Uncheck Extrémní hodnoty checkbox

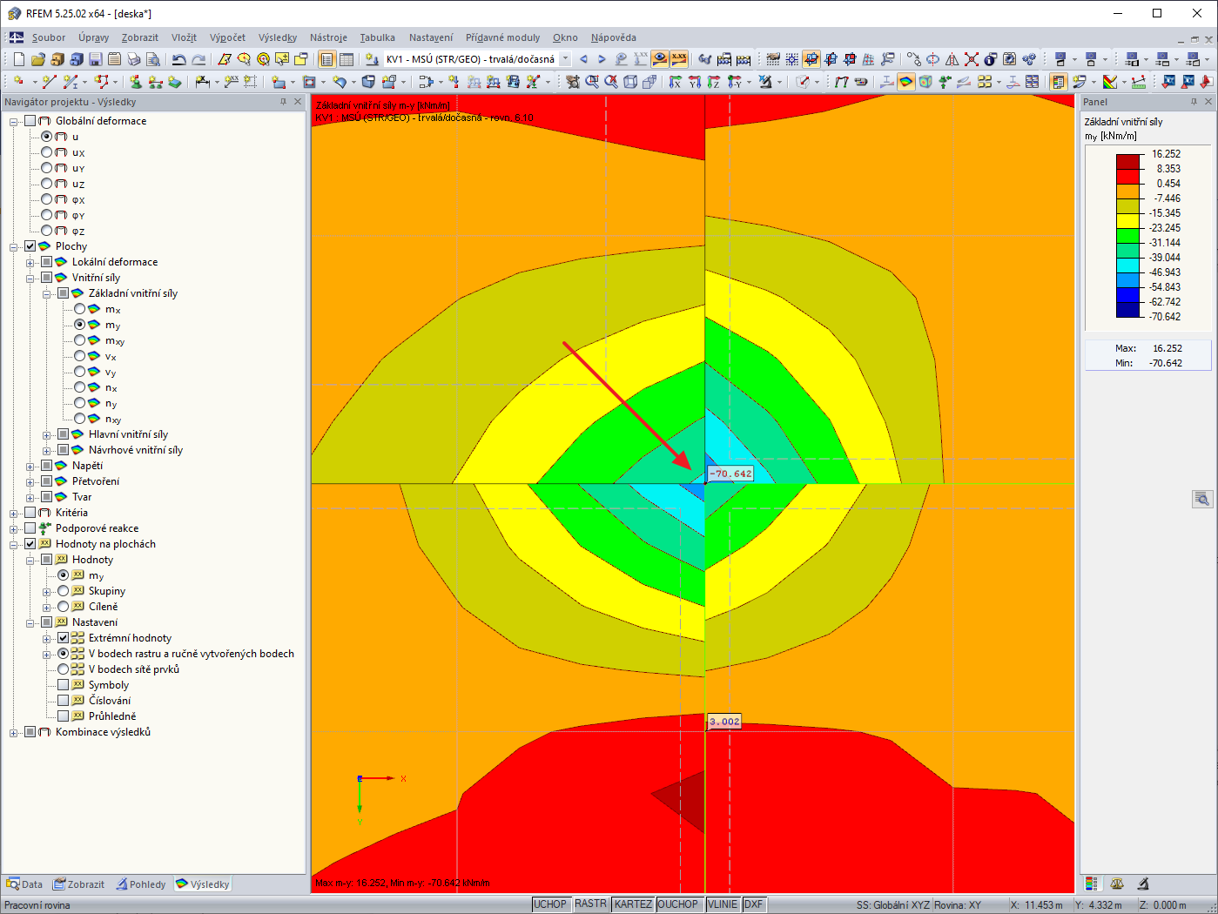(x=64, y=638)
